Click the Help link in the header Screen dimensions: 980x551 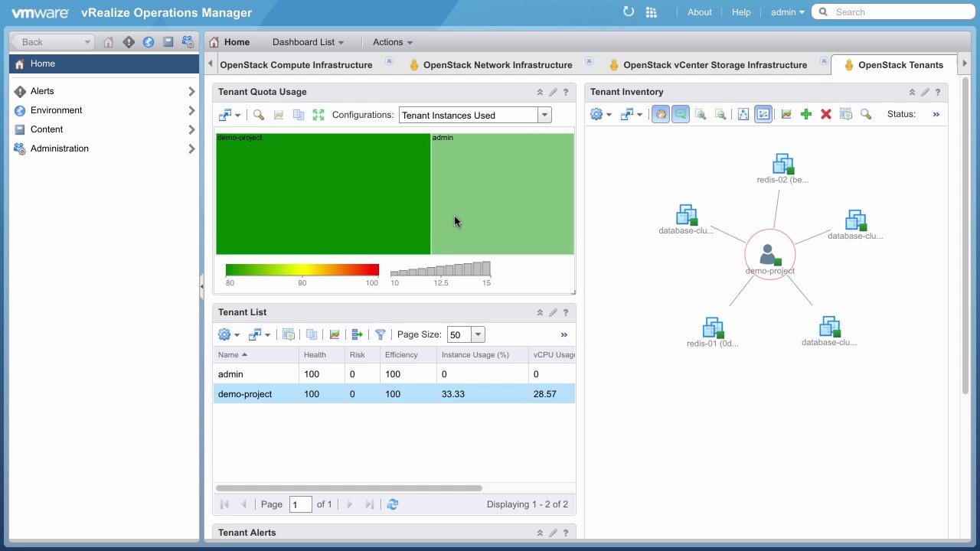click(740, 12)
